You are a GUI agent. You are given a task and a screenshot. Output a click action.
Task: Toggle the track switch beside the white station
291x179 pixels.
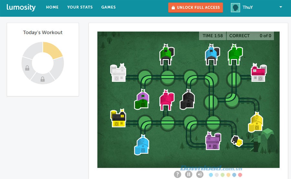point(145,77)
